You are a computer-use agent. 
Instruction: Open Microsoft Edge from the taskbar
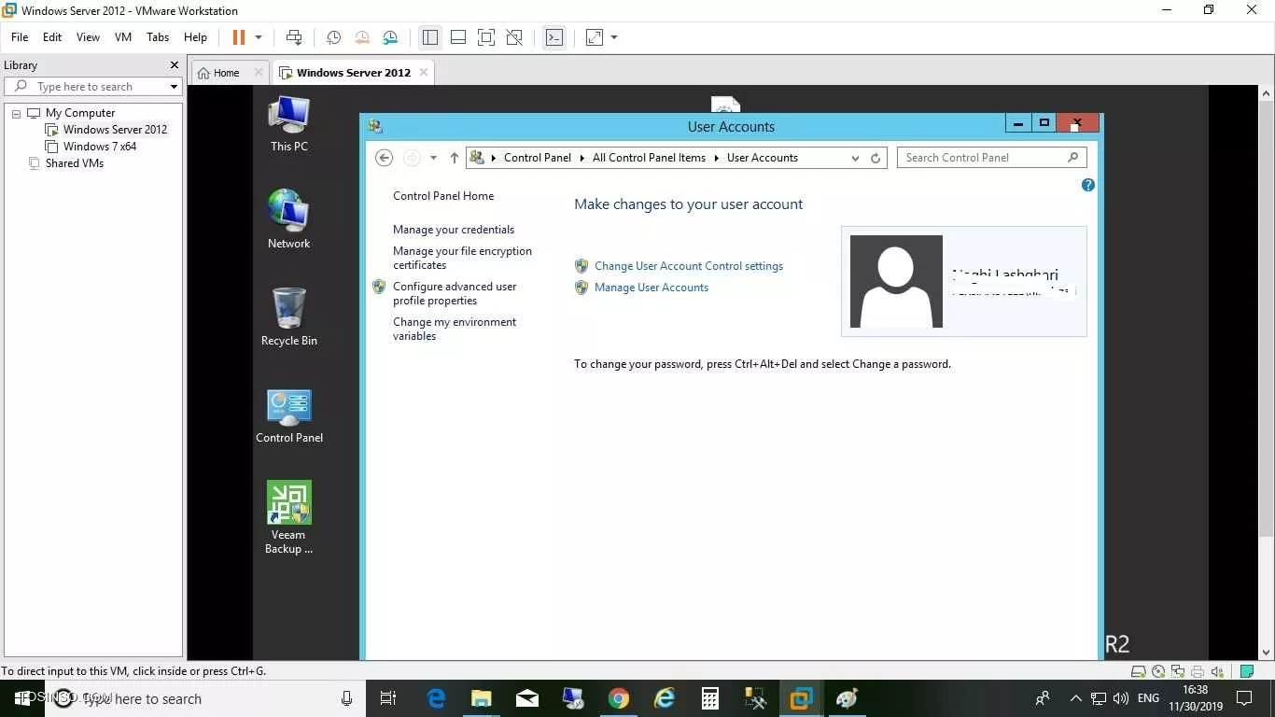436,698
